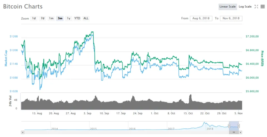This screenshot has height=137, width=267.
Task: Click the $120B market cap label
Action: 14,50
